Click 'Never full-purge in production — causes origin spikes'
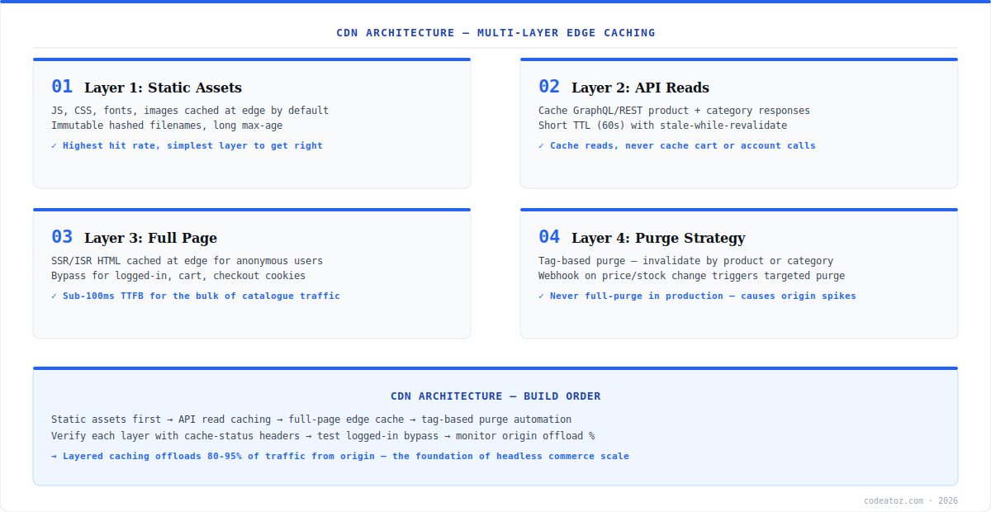Screen dimensions: 991x512 coord(703,296)
